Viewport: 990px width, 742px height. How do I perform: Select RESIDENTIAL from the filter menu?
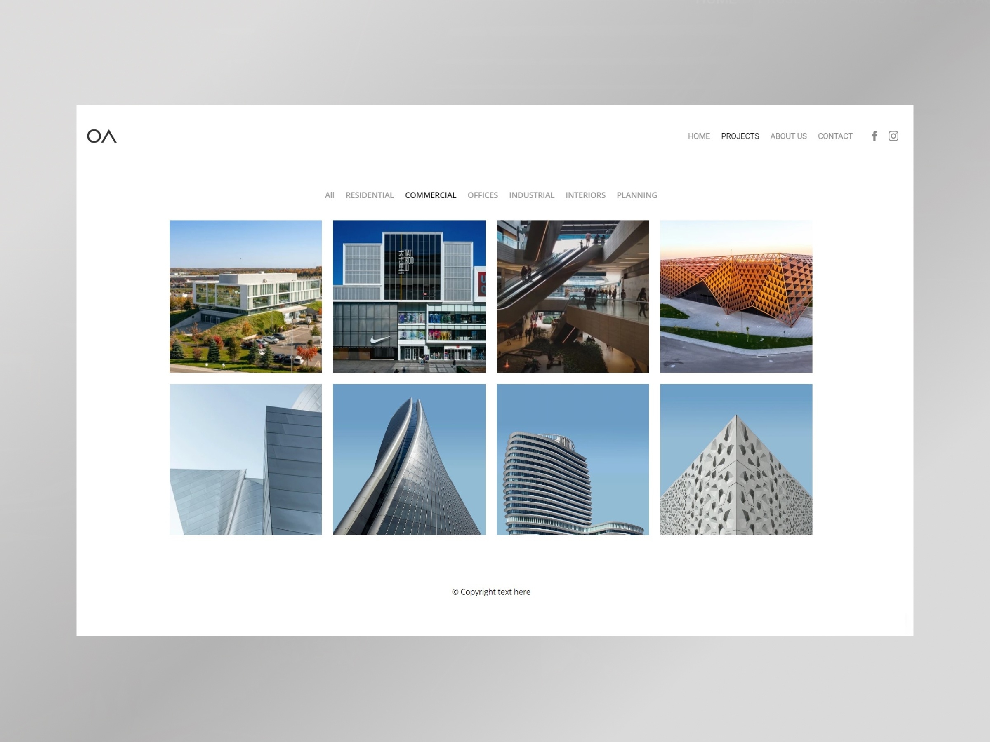coord(369,195)
